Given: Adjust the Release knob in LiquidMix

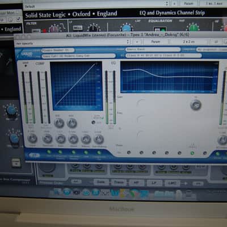Looking at the screenshot, I should [86, 139].
